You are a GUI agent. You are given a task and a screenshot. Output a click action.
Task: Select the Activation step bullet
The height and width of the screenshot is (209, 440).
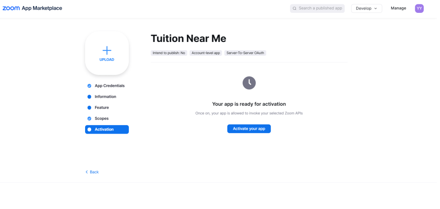(89, 129)
